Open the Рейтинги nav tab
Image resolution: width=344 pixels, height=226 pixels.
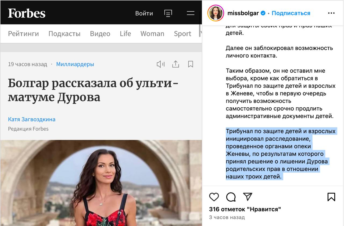coord(23,34)
